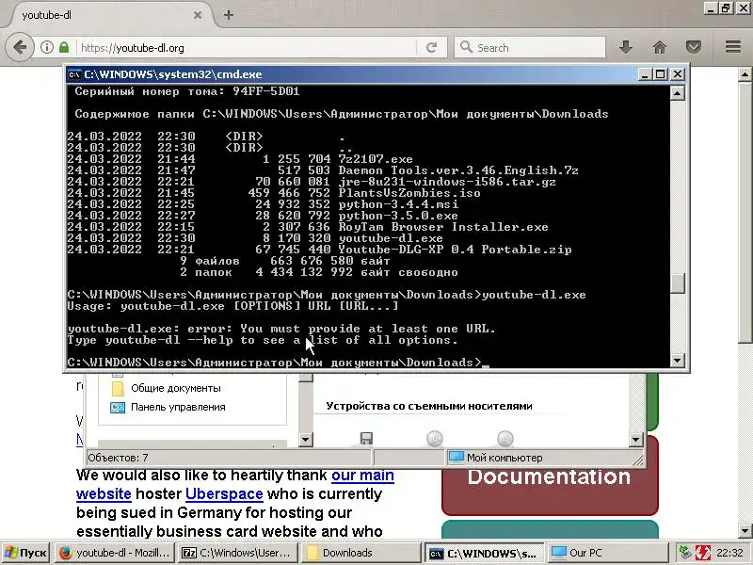The width and height of the screenshot is (753, 565).
Task: Switch to Downloads folder taskbar button
Action: [x=360, y=553]
